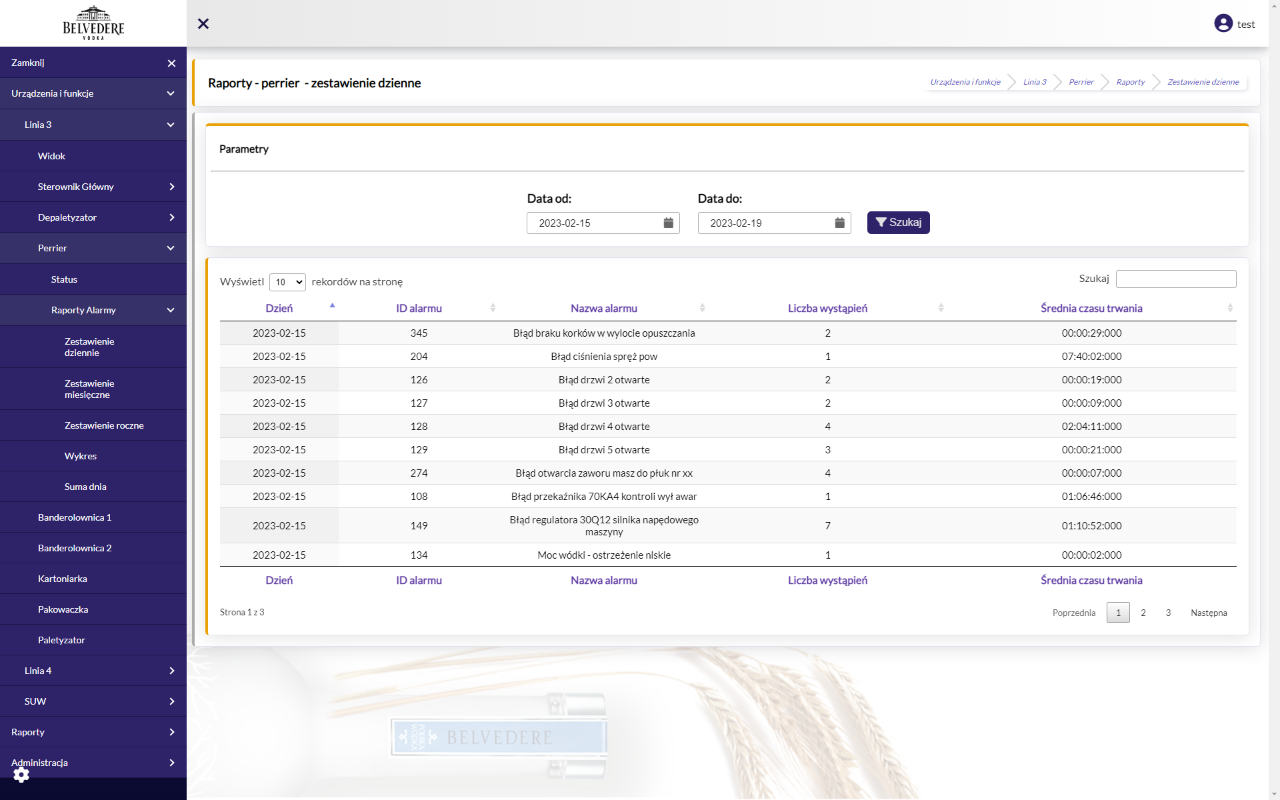Sort table by Nazwa alarmu header
The image size is (1280, 800).
(604, 308)
